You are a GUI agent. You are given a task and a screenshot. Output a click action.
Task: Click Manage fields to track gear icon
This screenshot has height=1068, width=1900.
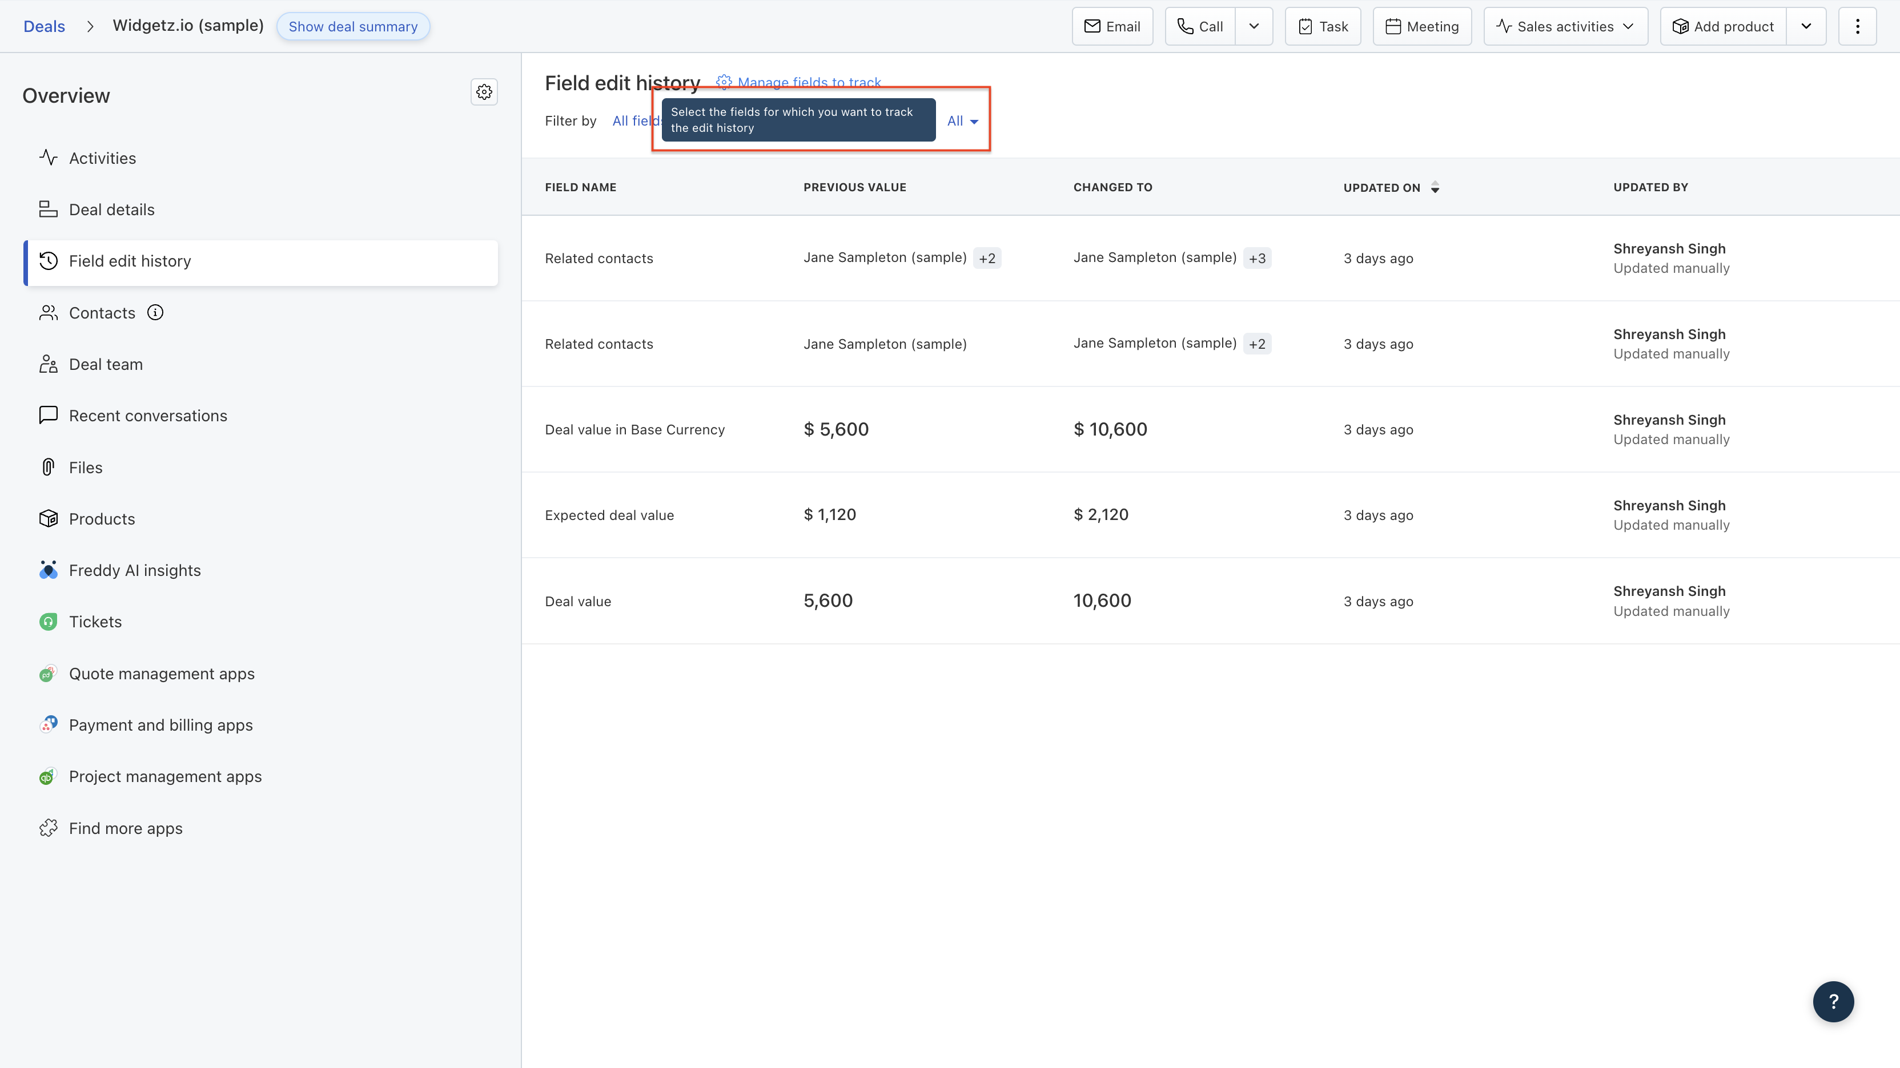(x=724, y=82)
